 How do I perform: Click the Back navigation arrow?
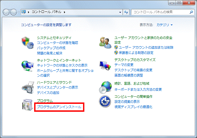6,12
